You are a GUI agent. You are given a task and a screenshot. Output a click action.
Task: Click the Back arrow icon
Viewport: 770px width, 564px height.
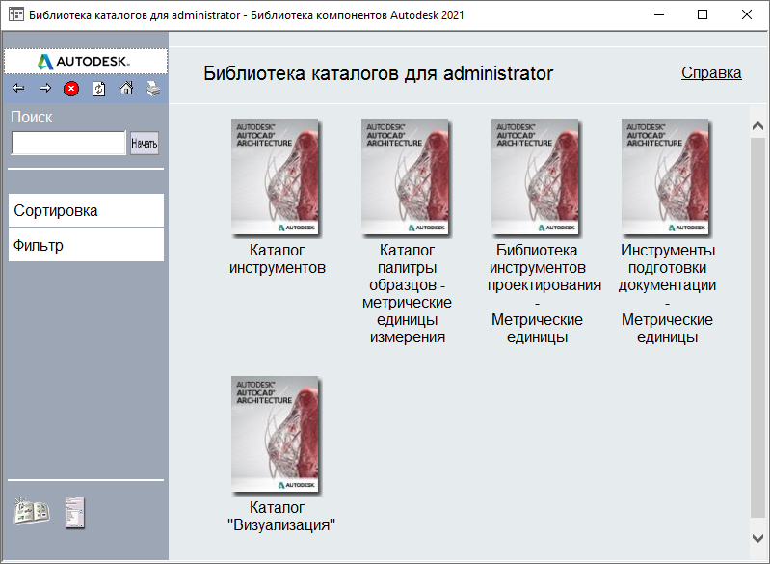click(x=18, y=89)
